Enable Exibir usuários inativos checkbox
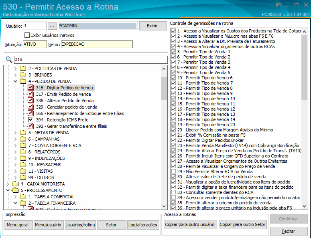This screenshot has width=311, height=238. [x=27, y=35]
